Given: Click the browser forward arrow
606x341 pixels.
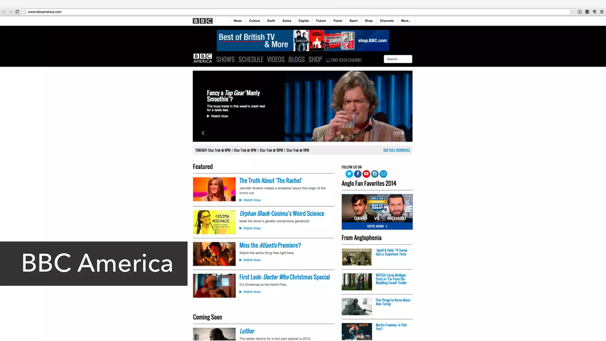Looking at the screenshot, I should [x=11, y=12].
